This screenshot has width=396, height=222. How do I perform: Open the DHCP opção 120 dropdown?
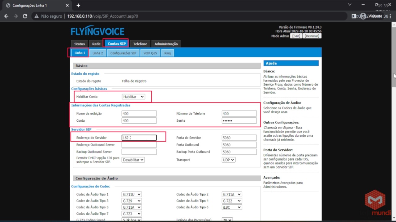pyautogui.click(x=133, y=160)
